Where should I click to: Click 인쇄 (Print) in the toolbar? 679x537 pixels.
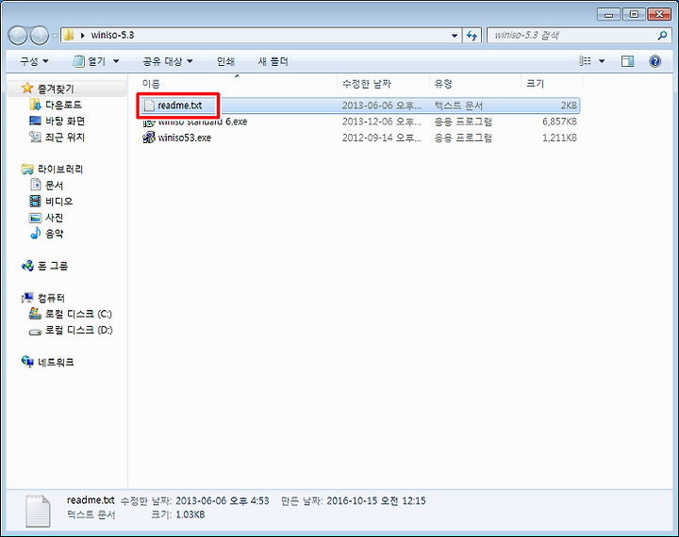[x=225, y=61]
